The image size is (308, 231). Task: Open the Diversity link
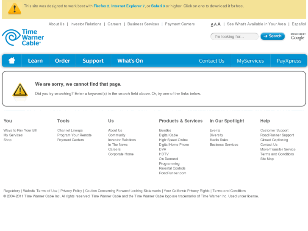[216, 135]
